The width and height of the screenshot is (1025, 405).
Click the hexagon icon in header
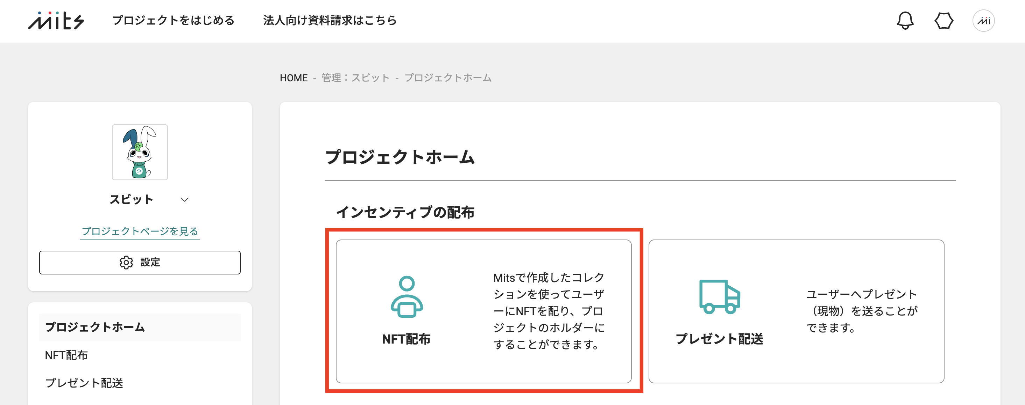944,21
